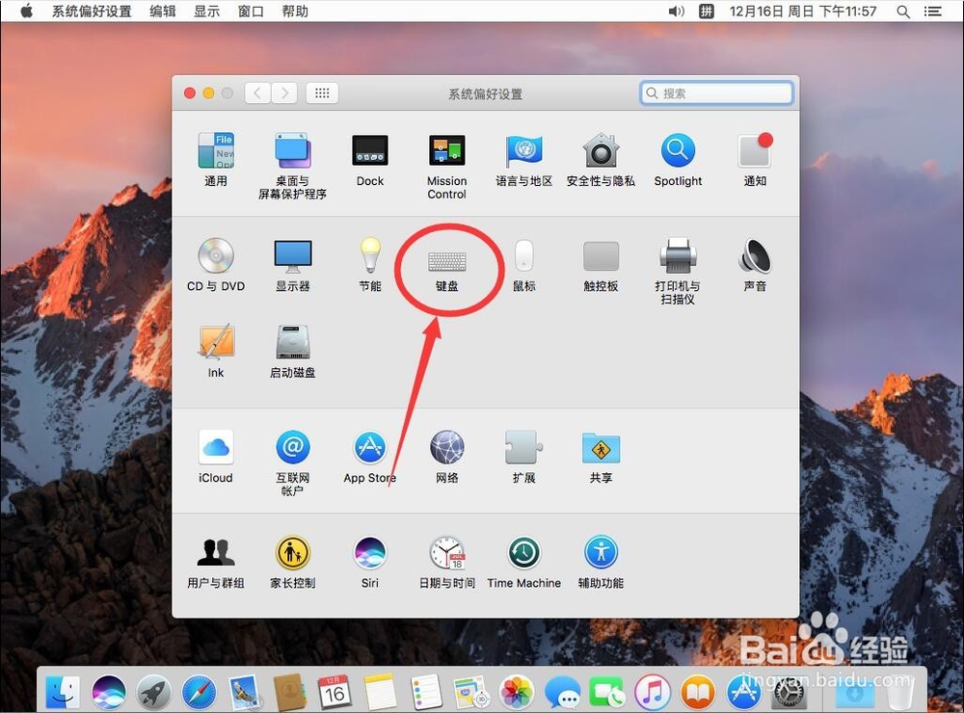Open Spotlight preferences pane

678,159
